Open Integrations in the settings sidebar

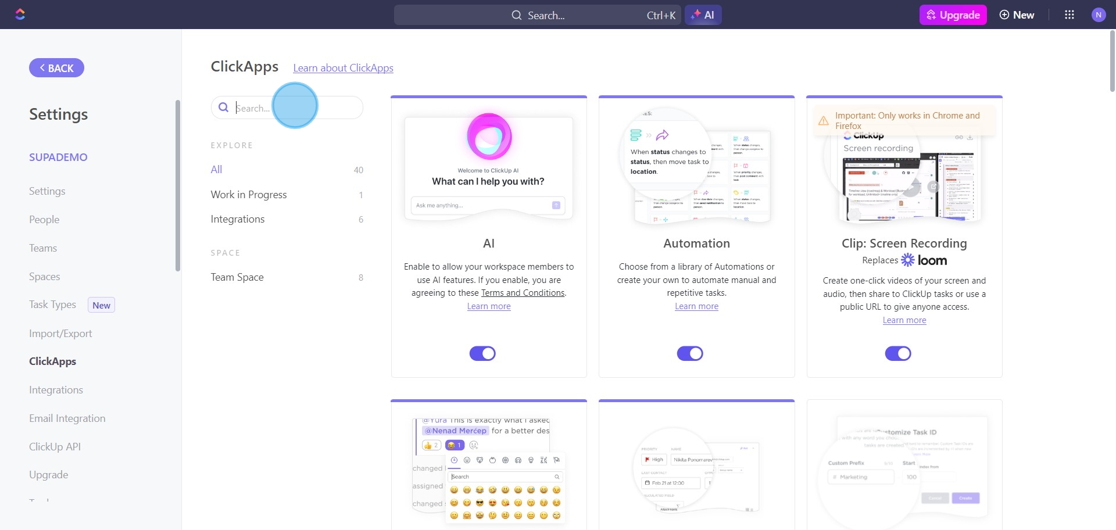click(56, 390)
